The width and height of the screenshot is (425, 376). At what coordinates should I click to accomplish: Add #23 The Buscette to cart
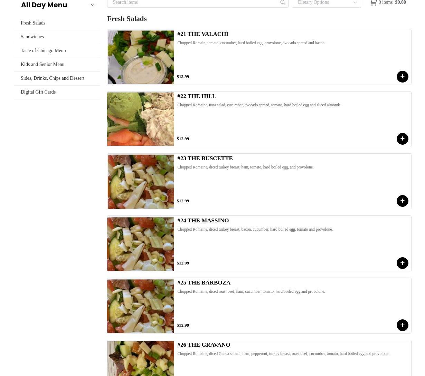click(402, 201)
